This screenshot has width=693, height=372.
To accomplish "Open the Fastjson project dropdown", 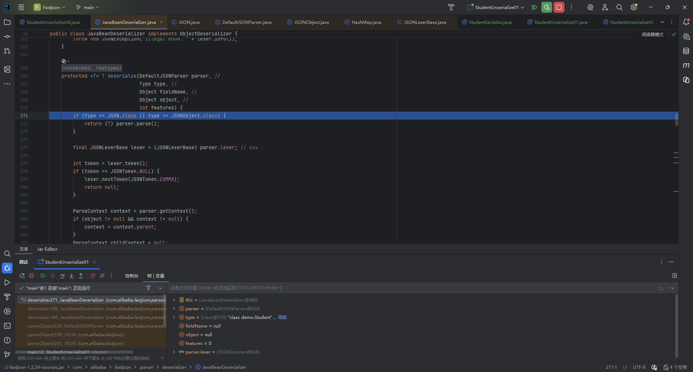I will pos(49,7).
